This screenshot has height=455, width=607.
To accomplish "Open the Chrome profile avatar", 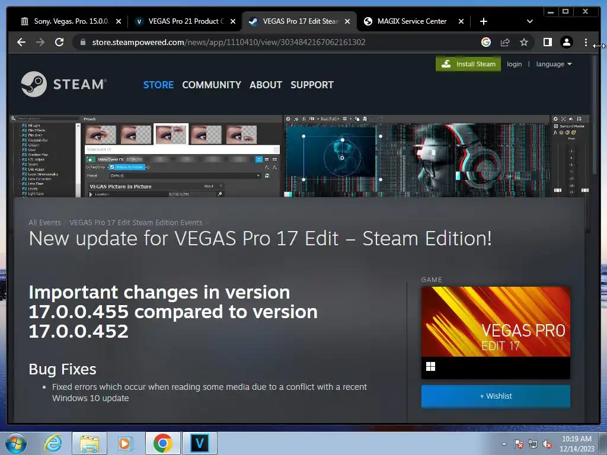I will 566,42.
